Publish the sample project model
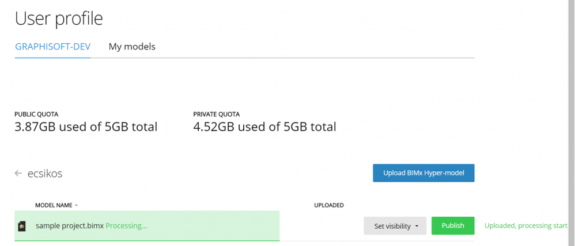This screenshot has width=575, height=246. pos(452,226)
